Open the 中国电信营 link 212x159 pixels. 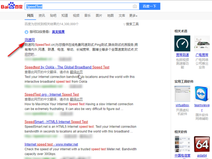182,155
